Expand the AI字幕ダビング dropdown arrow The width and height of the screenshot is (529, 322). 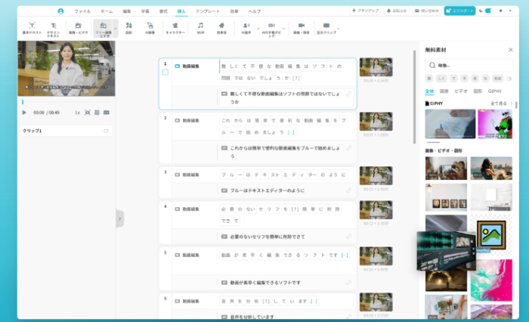pos(283,29)
